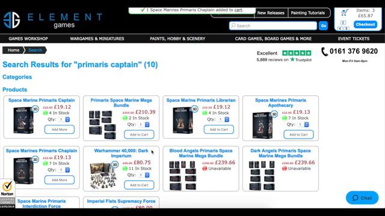
Task: Click Add More for Primaris Chaplain
Action: tap(60, 180)
